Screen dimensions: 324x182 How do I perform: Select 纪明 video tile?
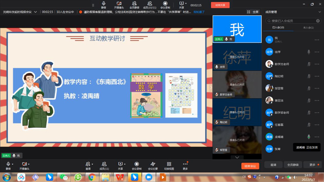click(x=237, y=112)
